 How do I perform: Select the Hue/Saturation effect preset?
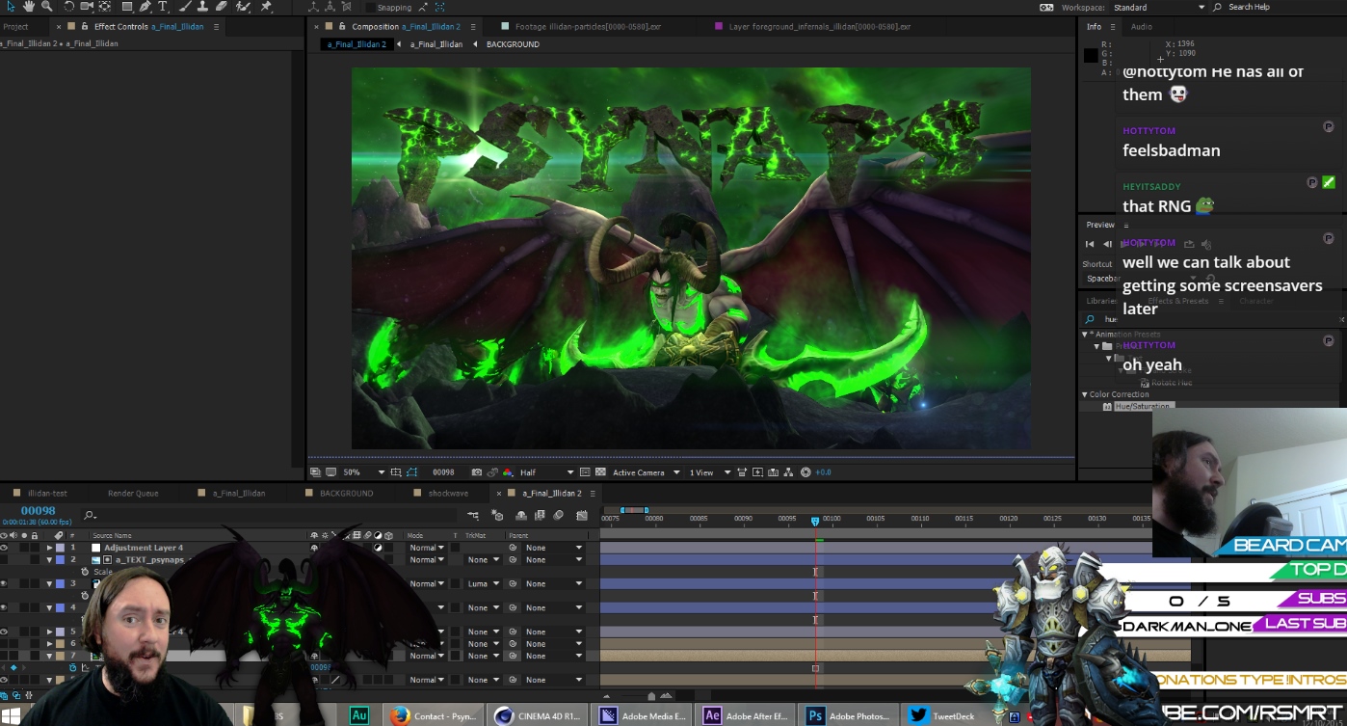point(1142,406)
